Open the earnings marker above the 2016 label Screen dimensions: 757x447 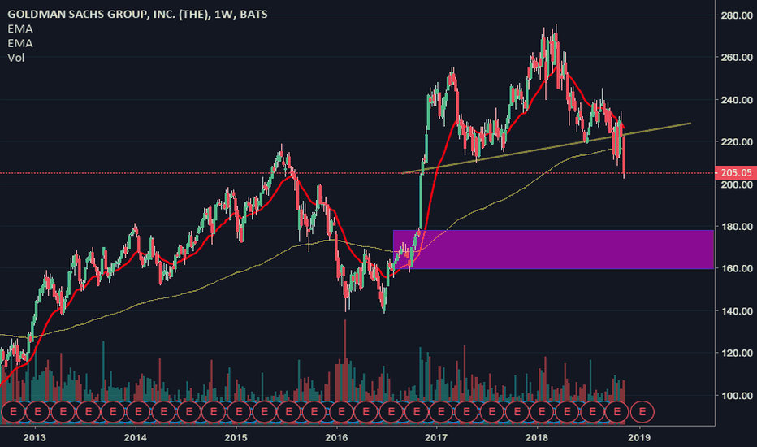click(x=341, y=412)
